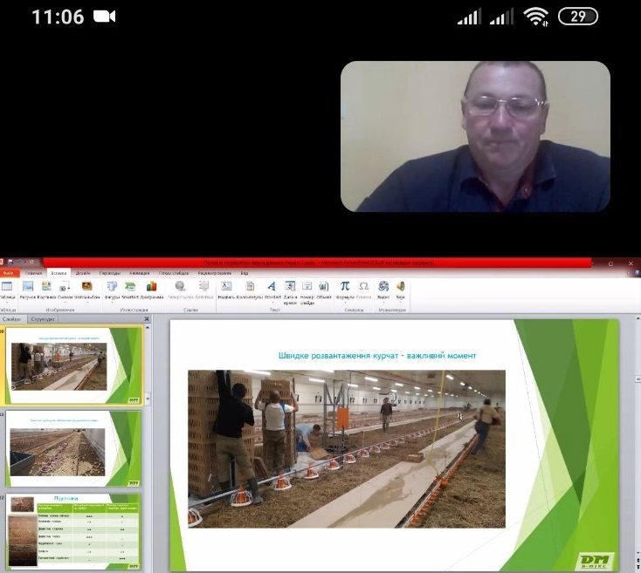
Task: Click the slide title about курчат
Action: pyautogui.click(x=377, y=356)
